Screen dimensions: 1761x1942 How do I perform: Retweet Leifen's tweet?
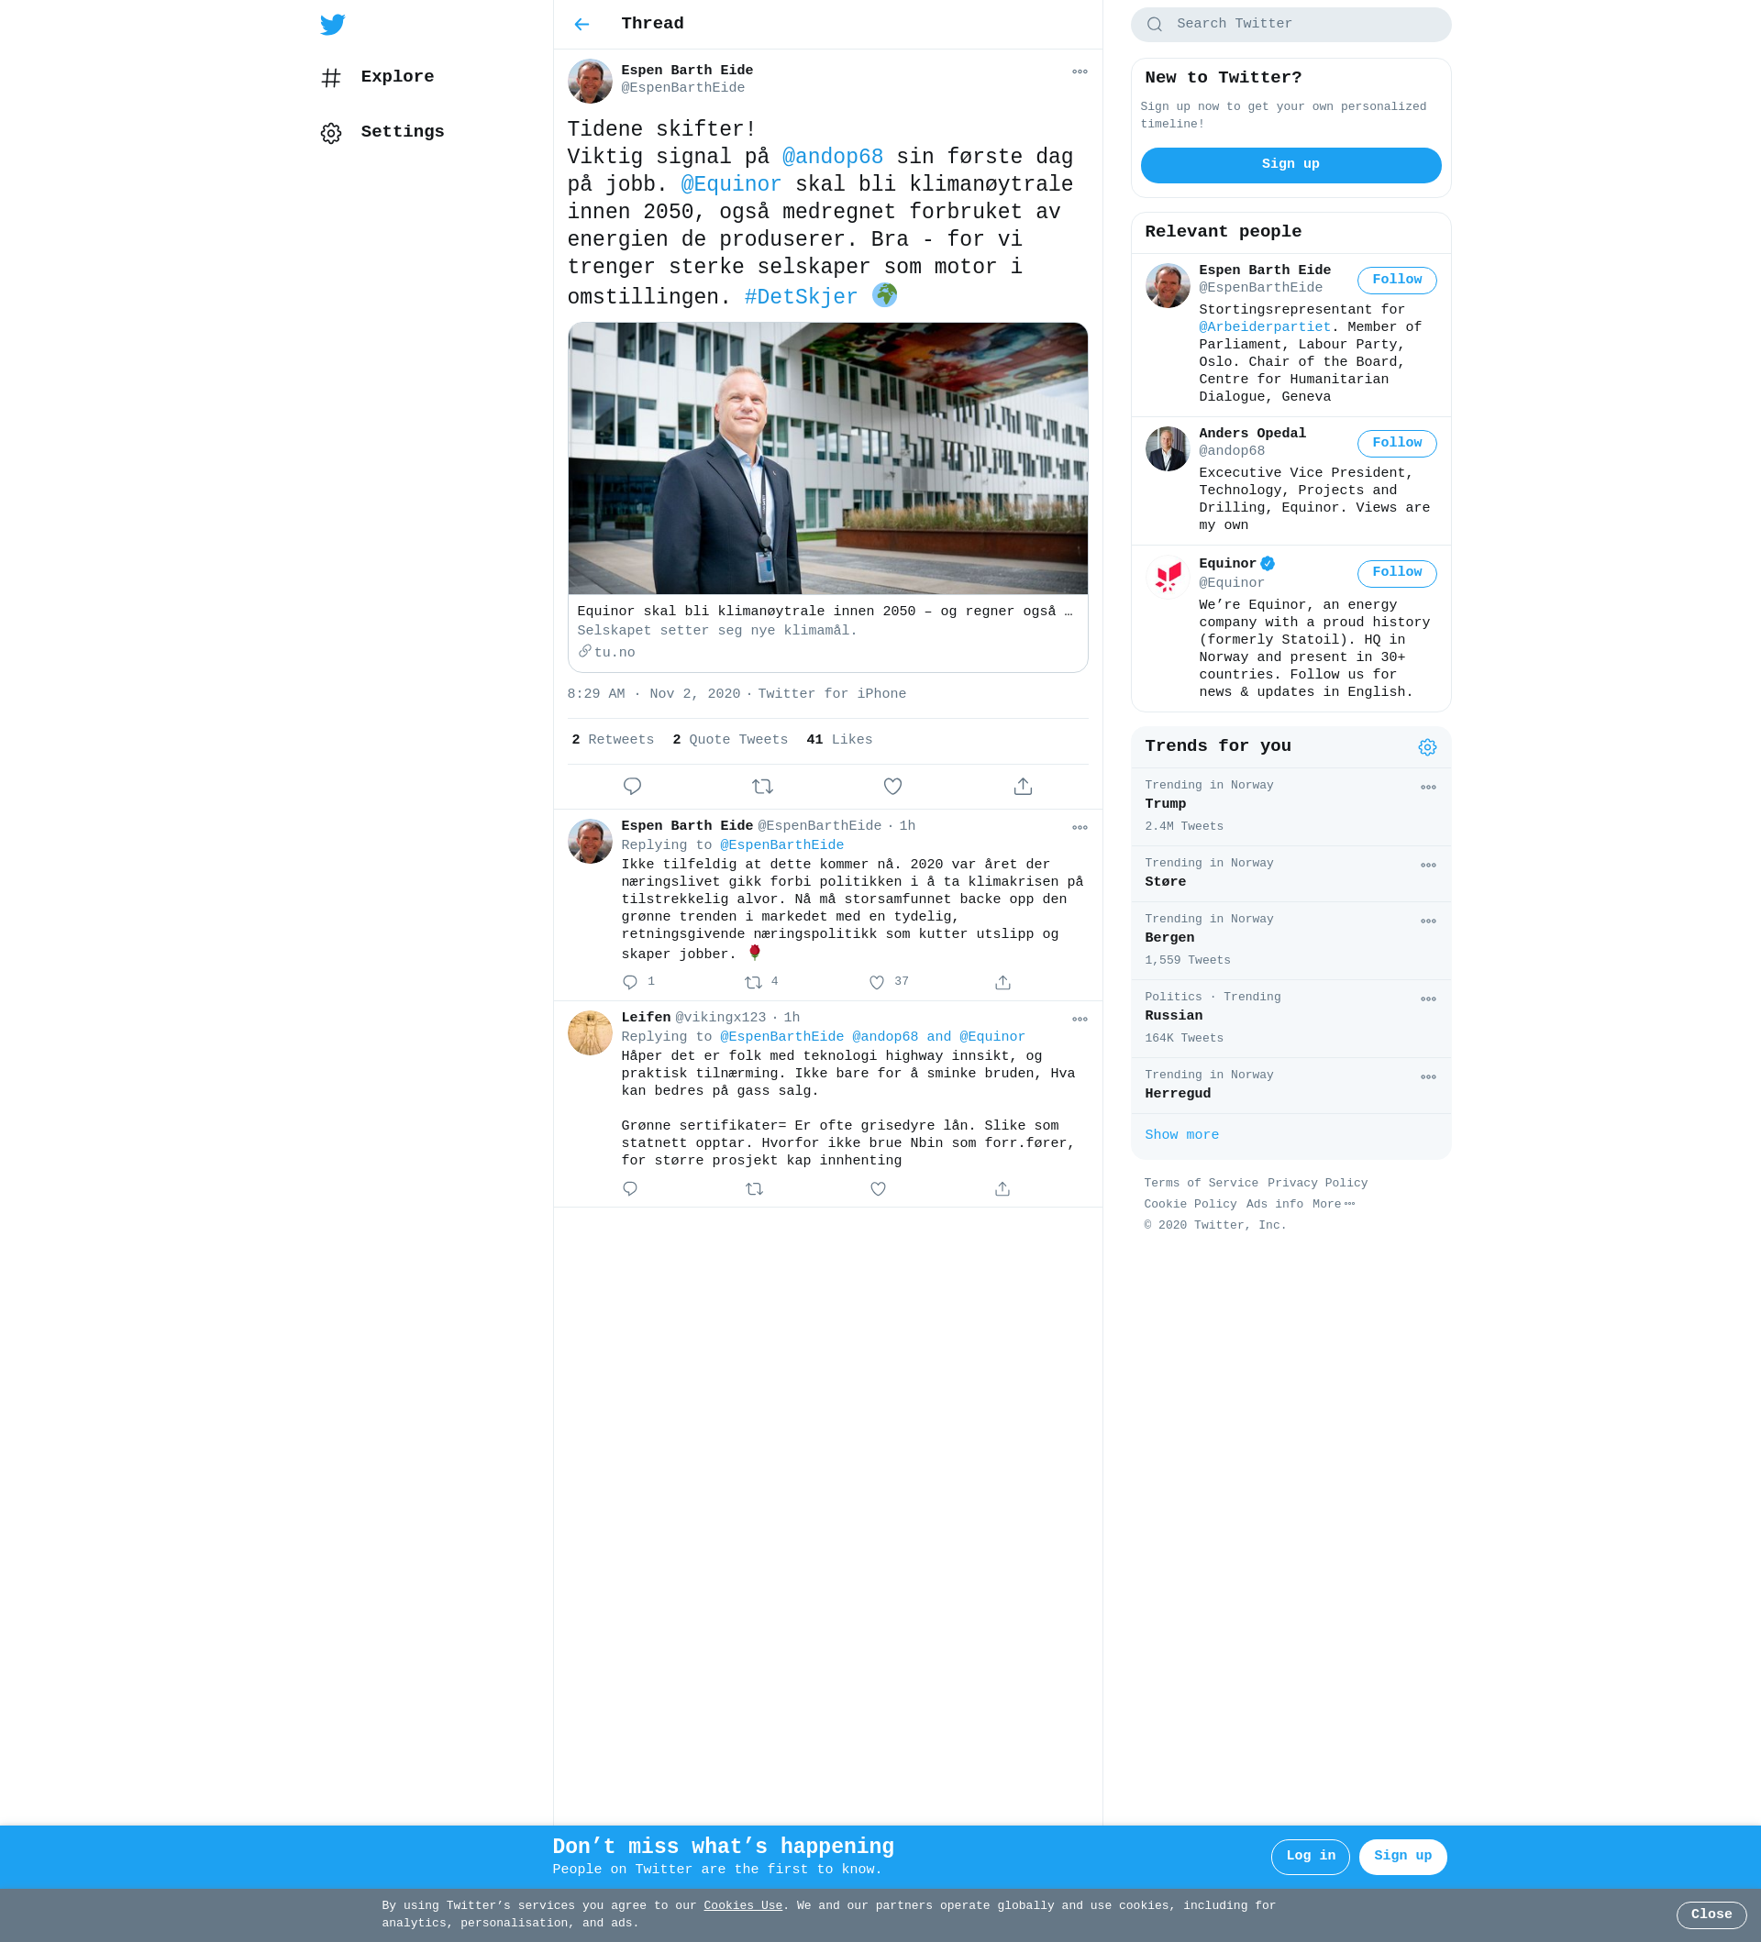tap(754, 1188)
